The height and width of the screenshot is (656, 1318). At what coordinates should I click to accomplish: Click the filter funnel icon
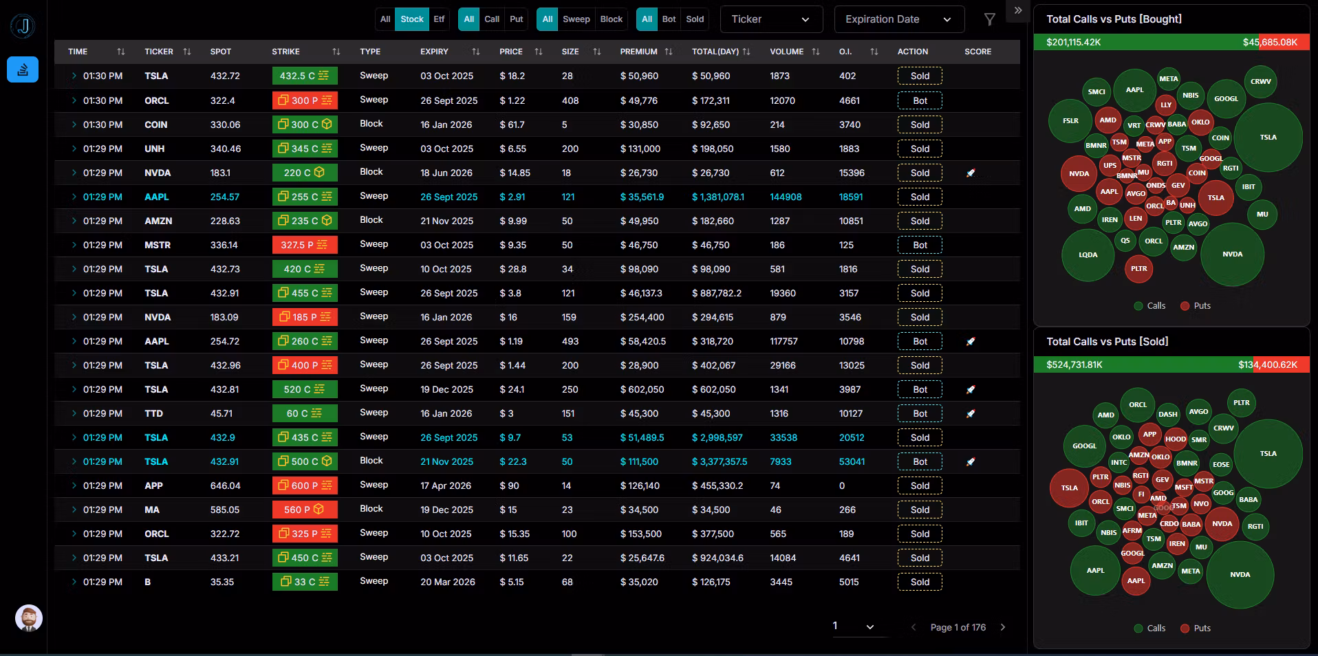pos(989,19)
